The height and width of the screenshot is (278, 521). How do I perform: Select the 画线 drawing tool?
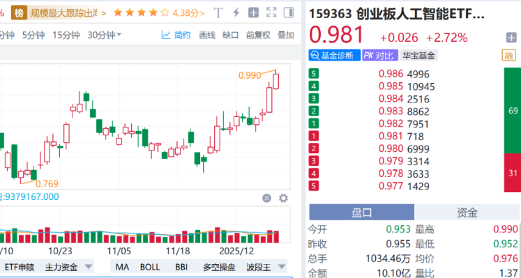click(x=207, y=35)
